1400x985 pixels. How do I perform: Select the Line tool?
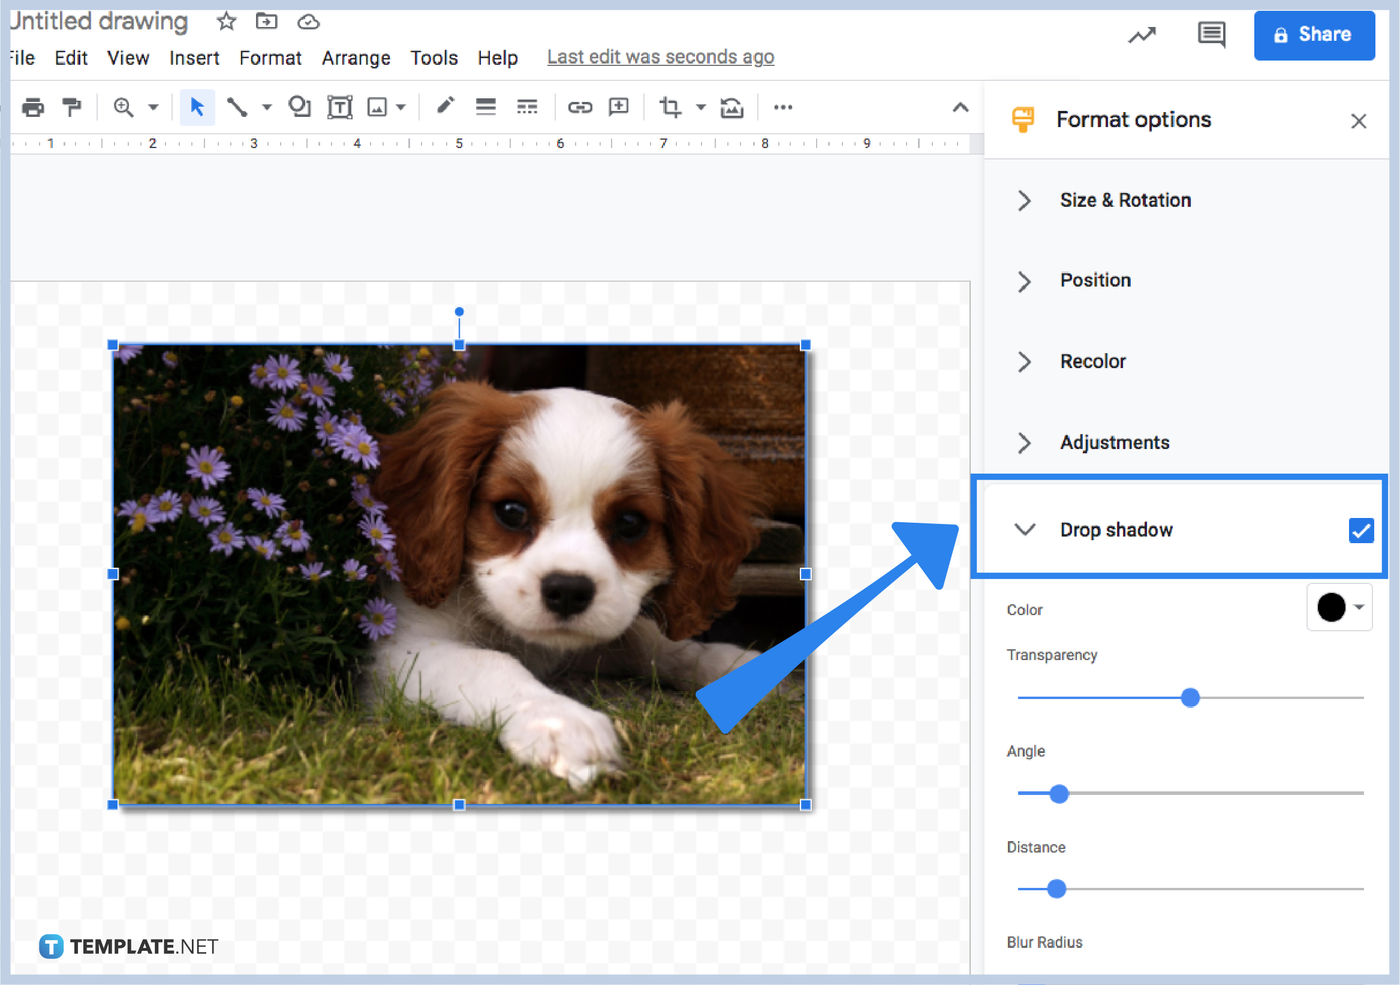(238, 107)
